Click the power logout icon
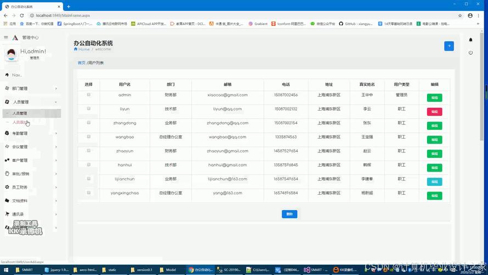This screenshot has width=488, height=275. [470, 53]
